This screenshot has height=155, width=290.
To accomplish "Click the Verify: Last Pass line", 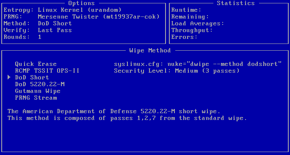I will (38, 30).
